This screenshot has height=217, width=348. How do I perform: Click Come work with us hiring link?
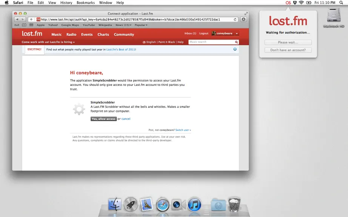coord(48,42)
